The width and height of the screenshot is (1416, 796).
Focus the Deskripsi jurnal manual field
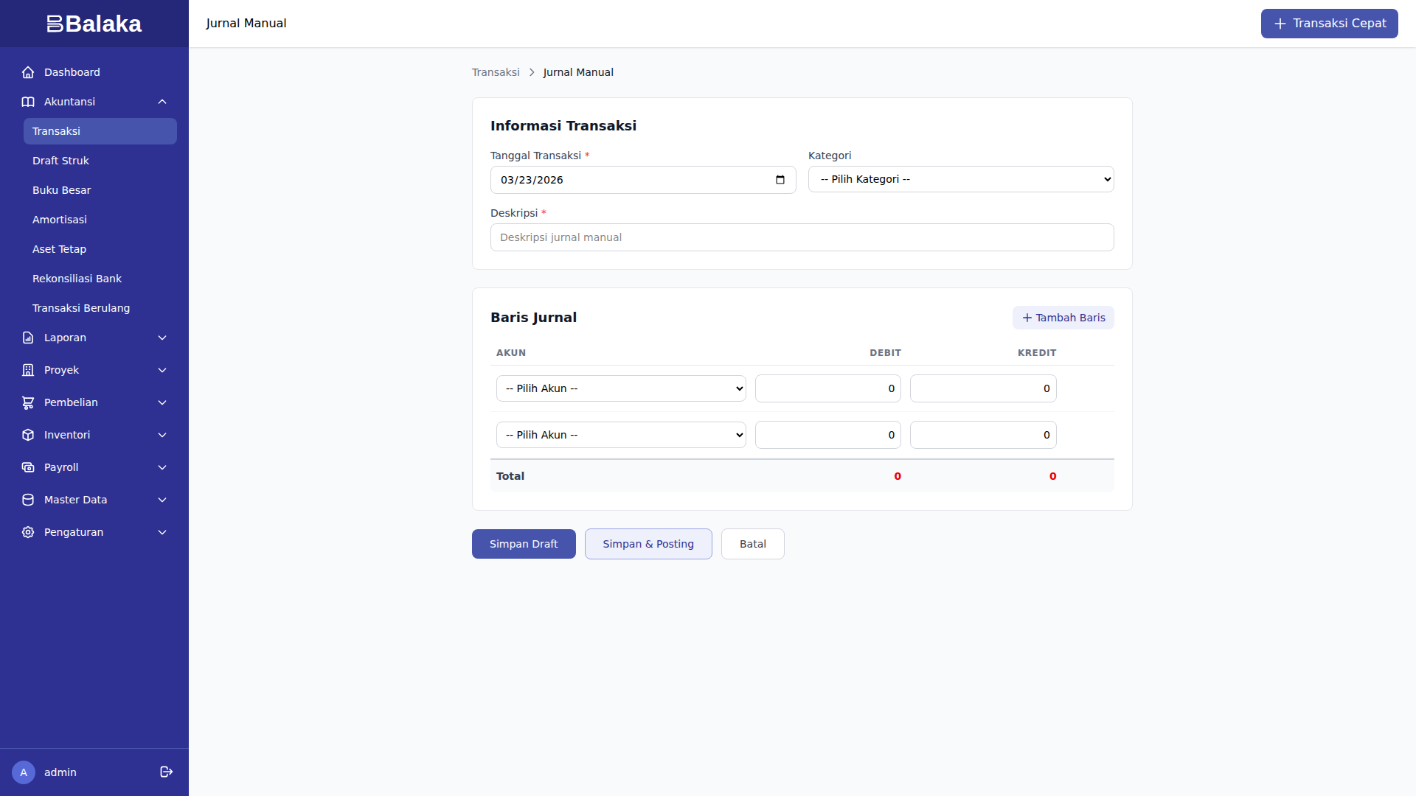(802, 237)
